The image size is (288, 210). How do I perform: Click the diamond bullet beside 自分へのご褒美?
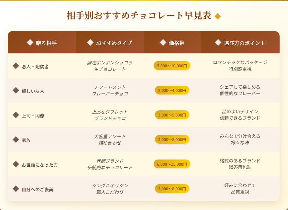[16, 189]
